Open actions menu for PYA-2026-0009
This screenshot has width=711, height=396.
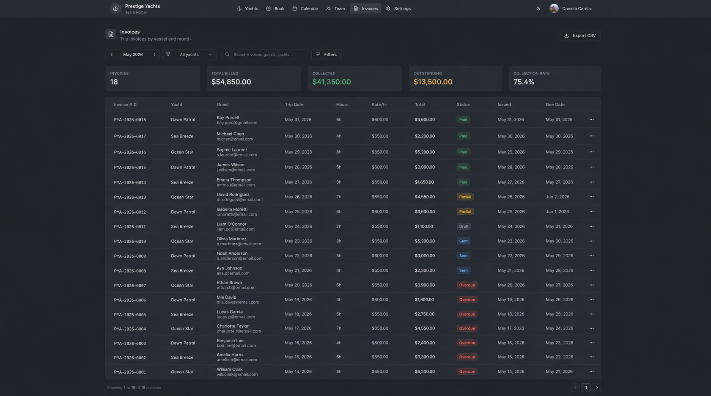[591, 256]
